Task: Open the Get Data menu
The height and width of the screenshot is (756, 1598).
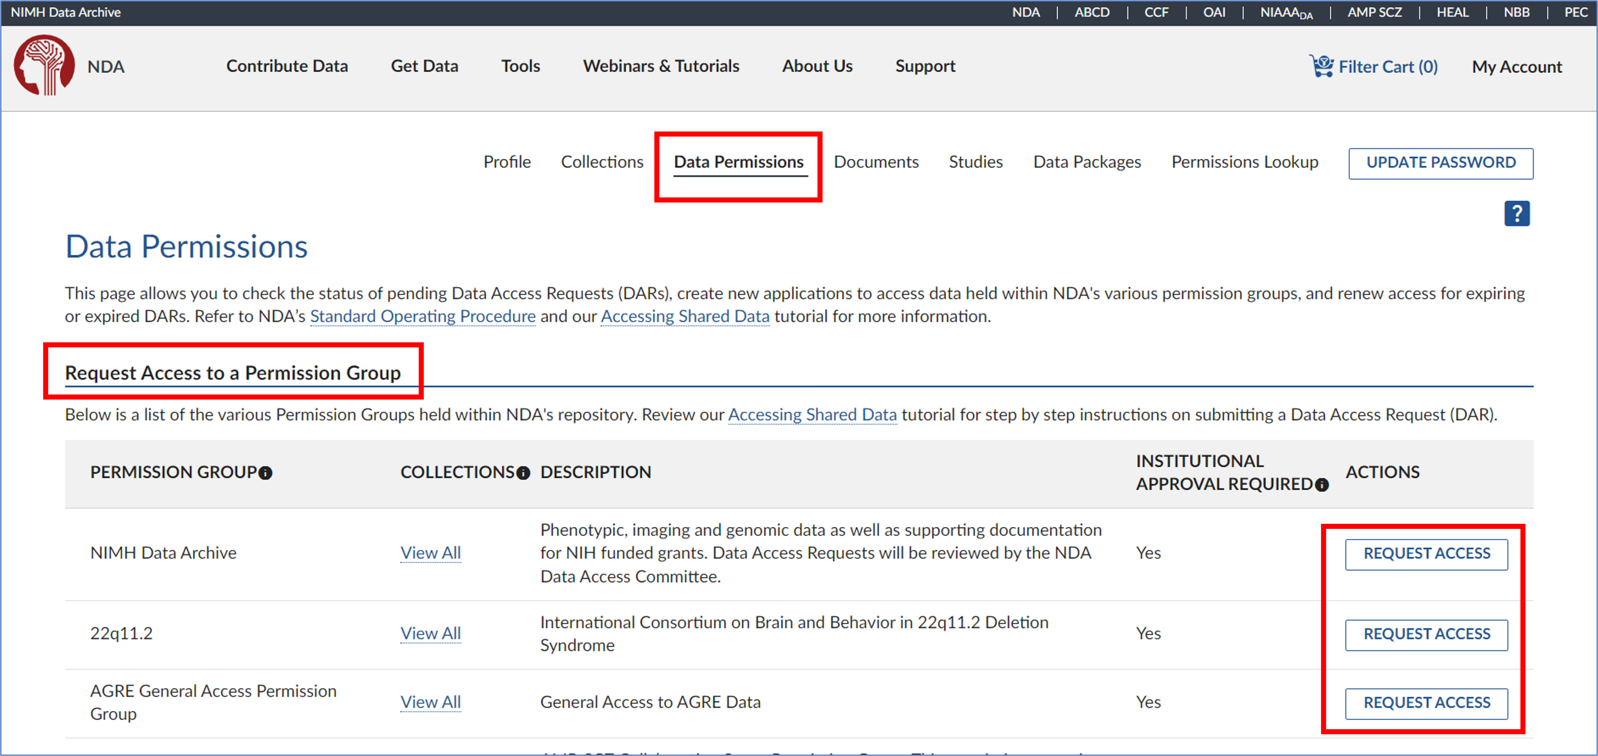Action: tap(424, 66)
